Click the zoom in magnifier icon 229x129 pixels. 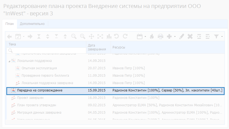82,36
